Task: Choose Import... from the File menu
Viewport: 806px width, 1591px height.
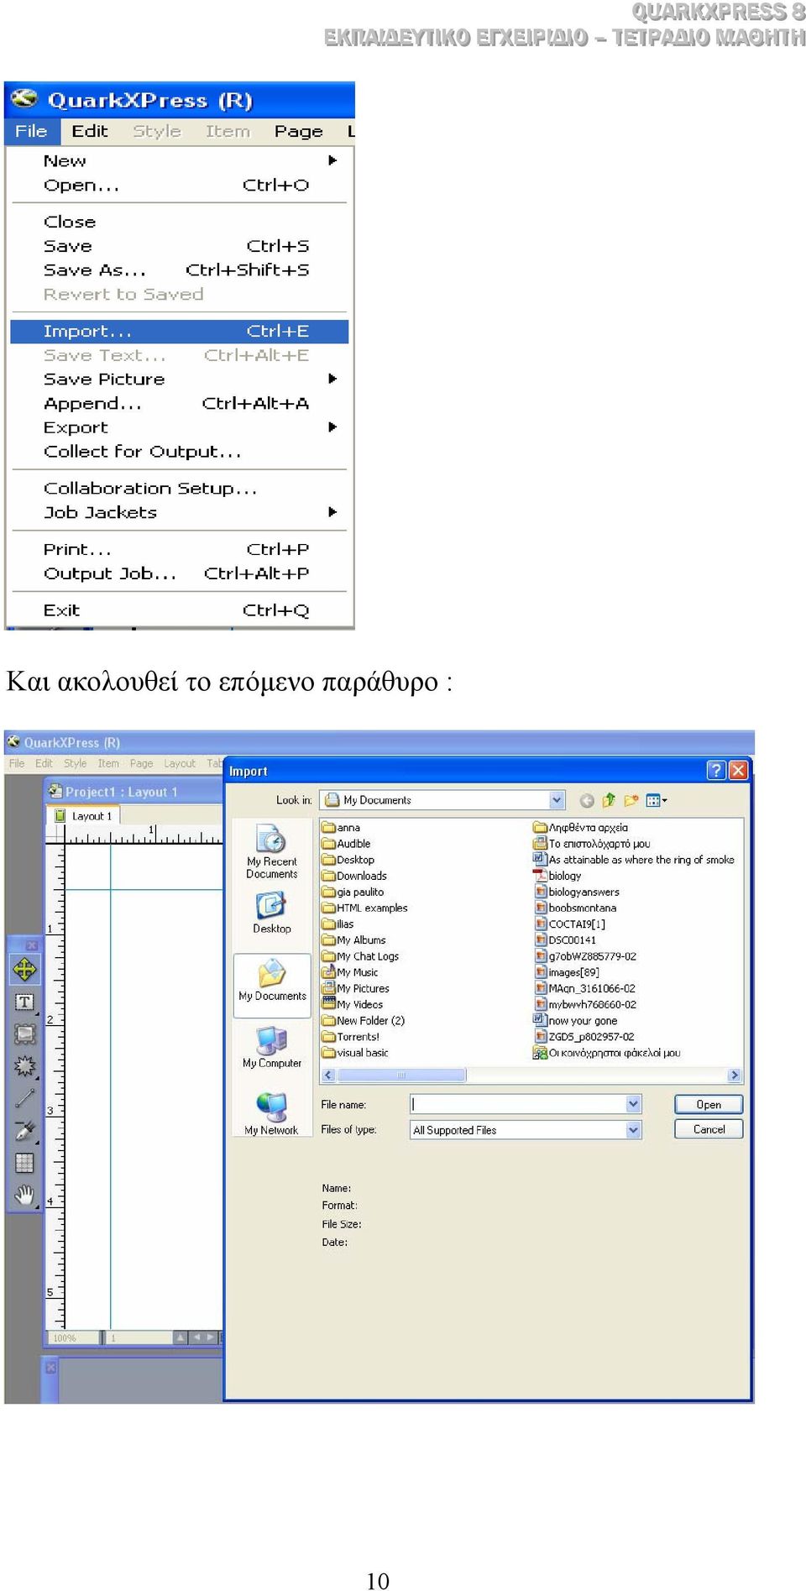Action: [179, 332]
